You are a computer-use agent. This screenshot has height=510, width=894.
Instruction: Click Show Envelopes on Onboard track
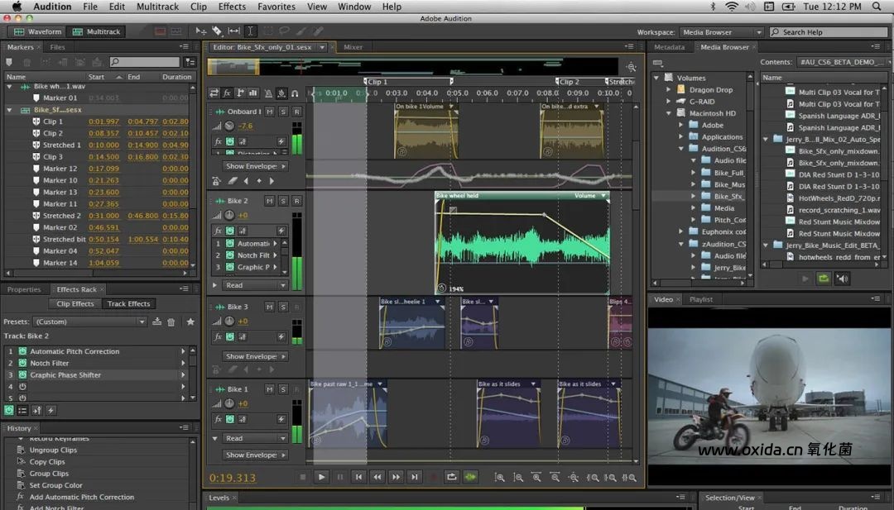coord(256,166)
